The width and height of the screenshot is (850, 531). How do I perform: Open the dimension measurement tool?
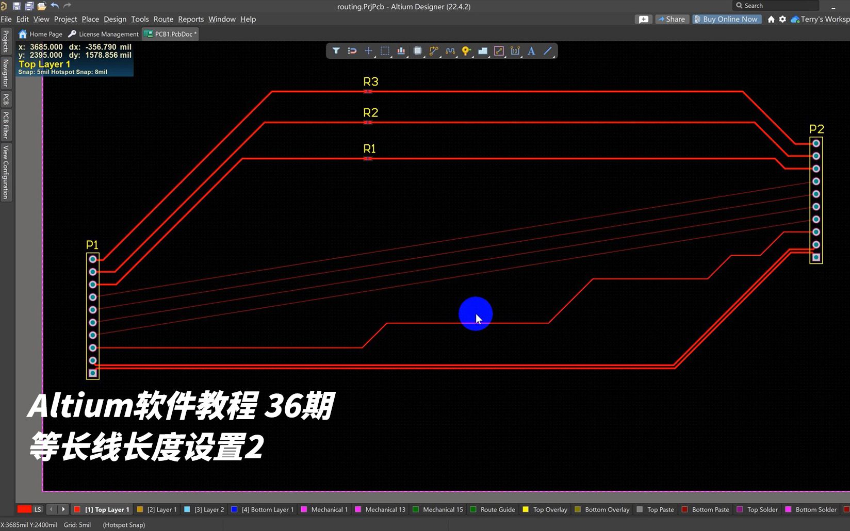coord(515,51)
